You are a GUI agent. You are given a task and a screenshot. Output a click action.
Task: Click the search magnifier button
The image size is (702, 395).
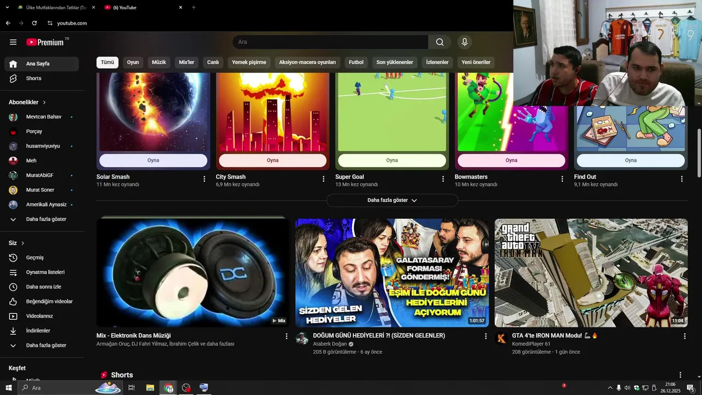tap(440, 42)
